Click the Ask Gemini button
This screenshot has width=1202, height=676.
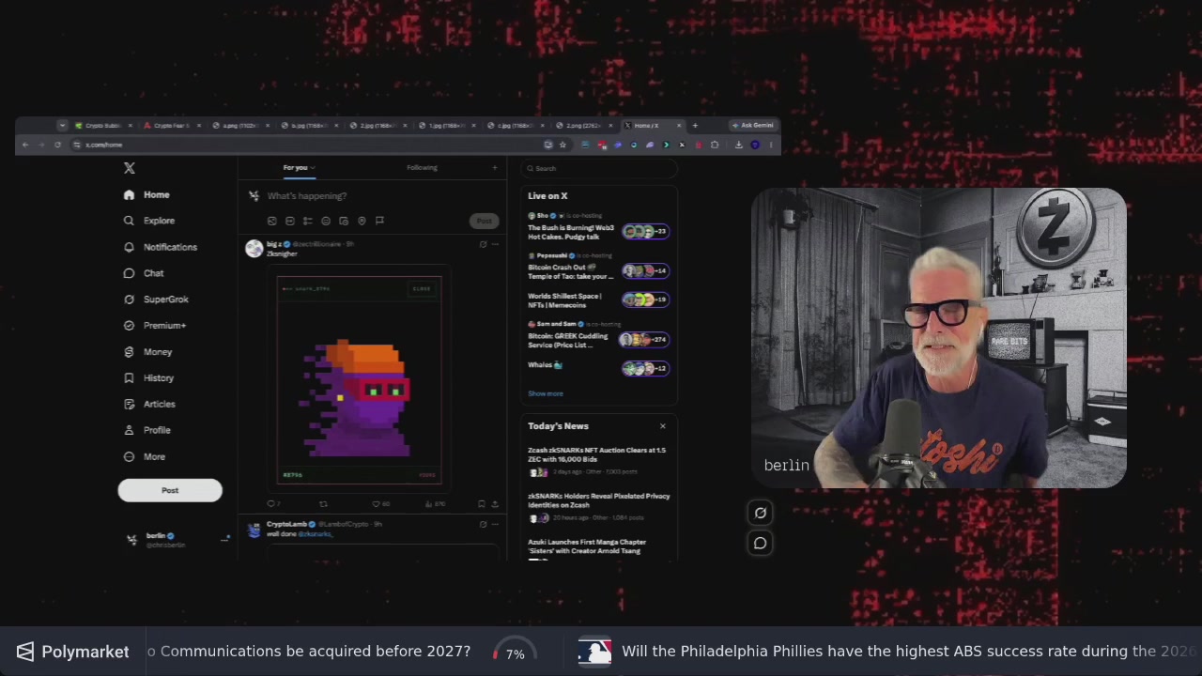point(753,126)
